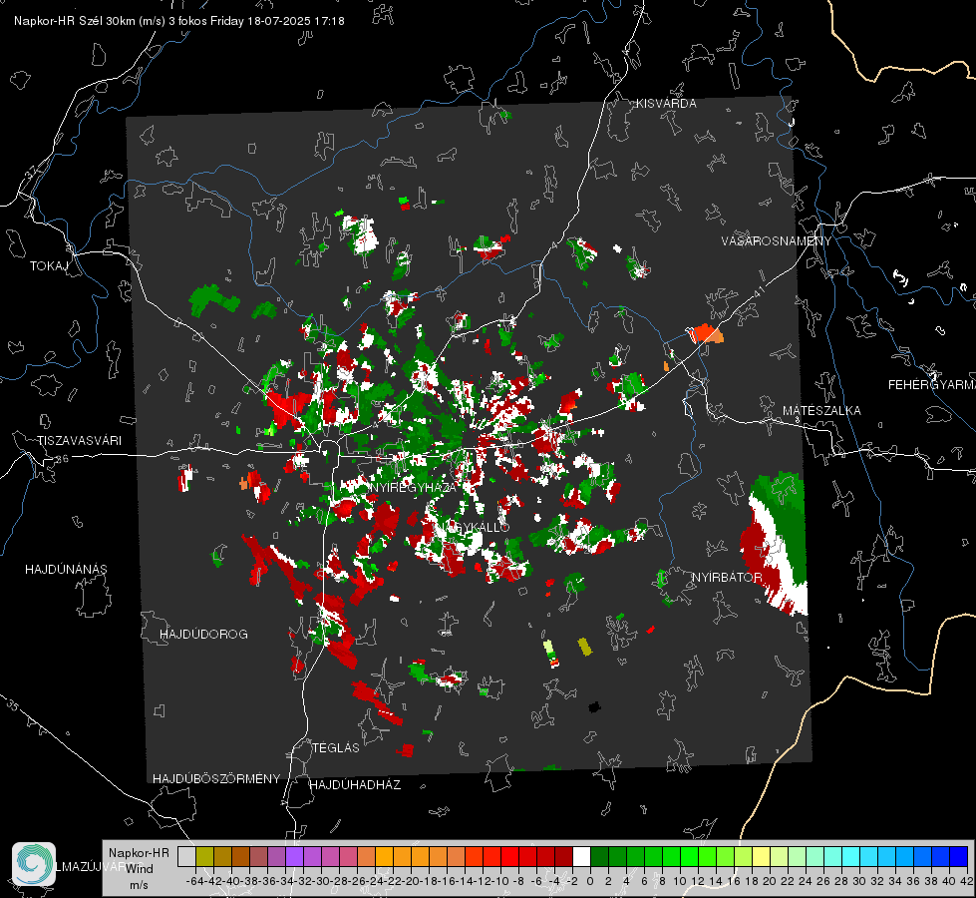
Task: Click the FEHÉRGYARMAT label at right edge
Action: tap(932, 385)
